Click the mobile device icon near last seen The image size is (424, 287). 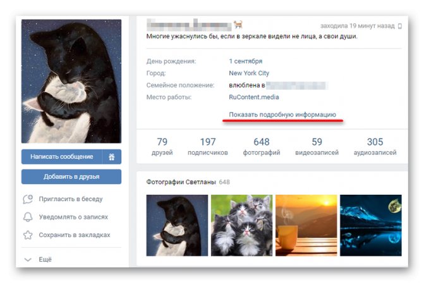(x=400, y=26)
